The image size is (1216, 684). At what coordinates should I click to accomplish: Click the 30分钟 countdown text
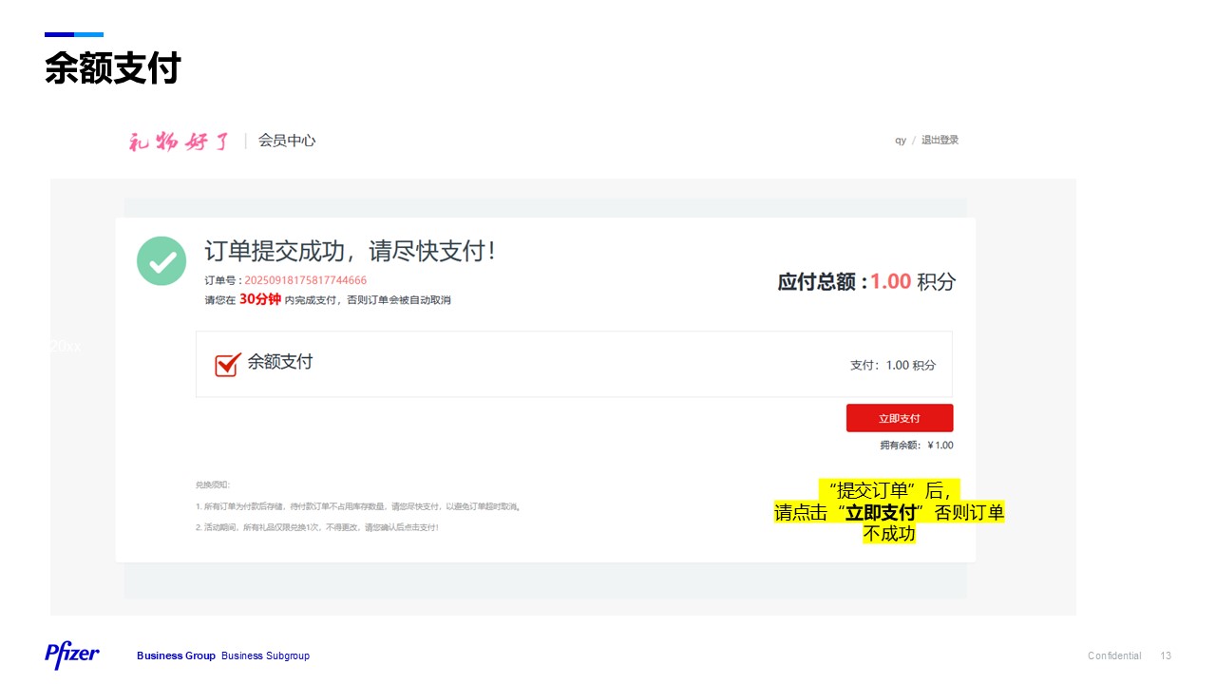(257, 299)
